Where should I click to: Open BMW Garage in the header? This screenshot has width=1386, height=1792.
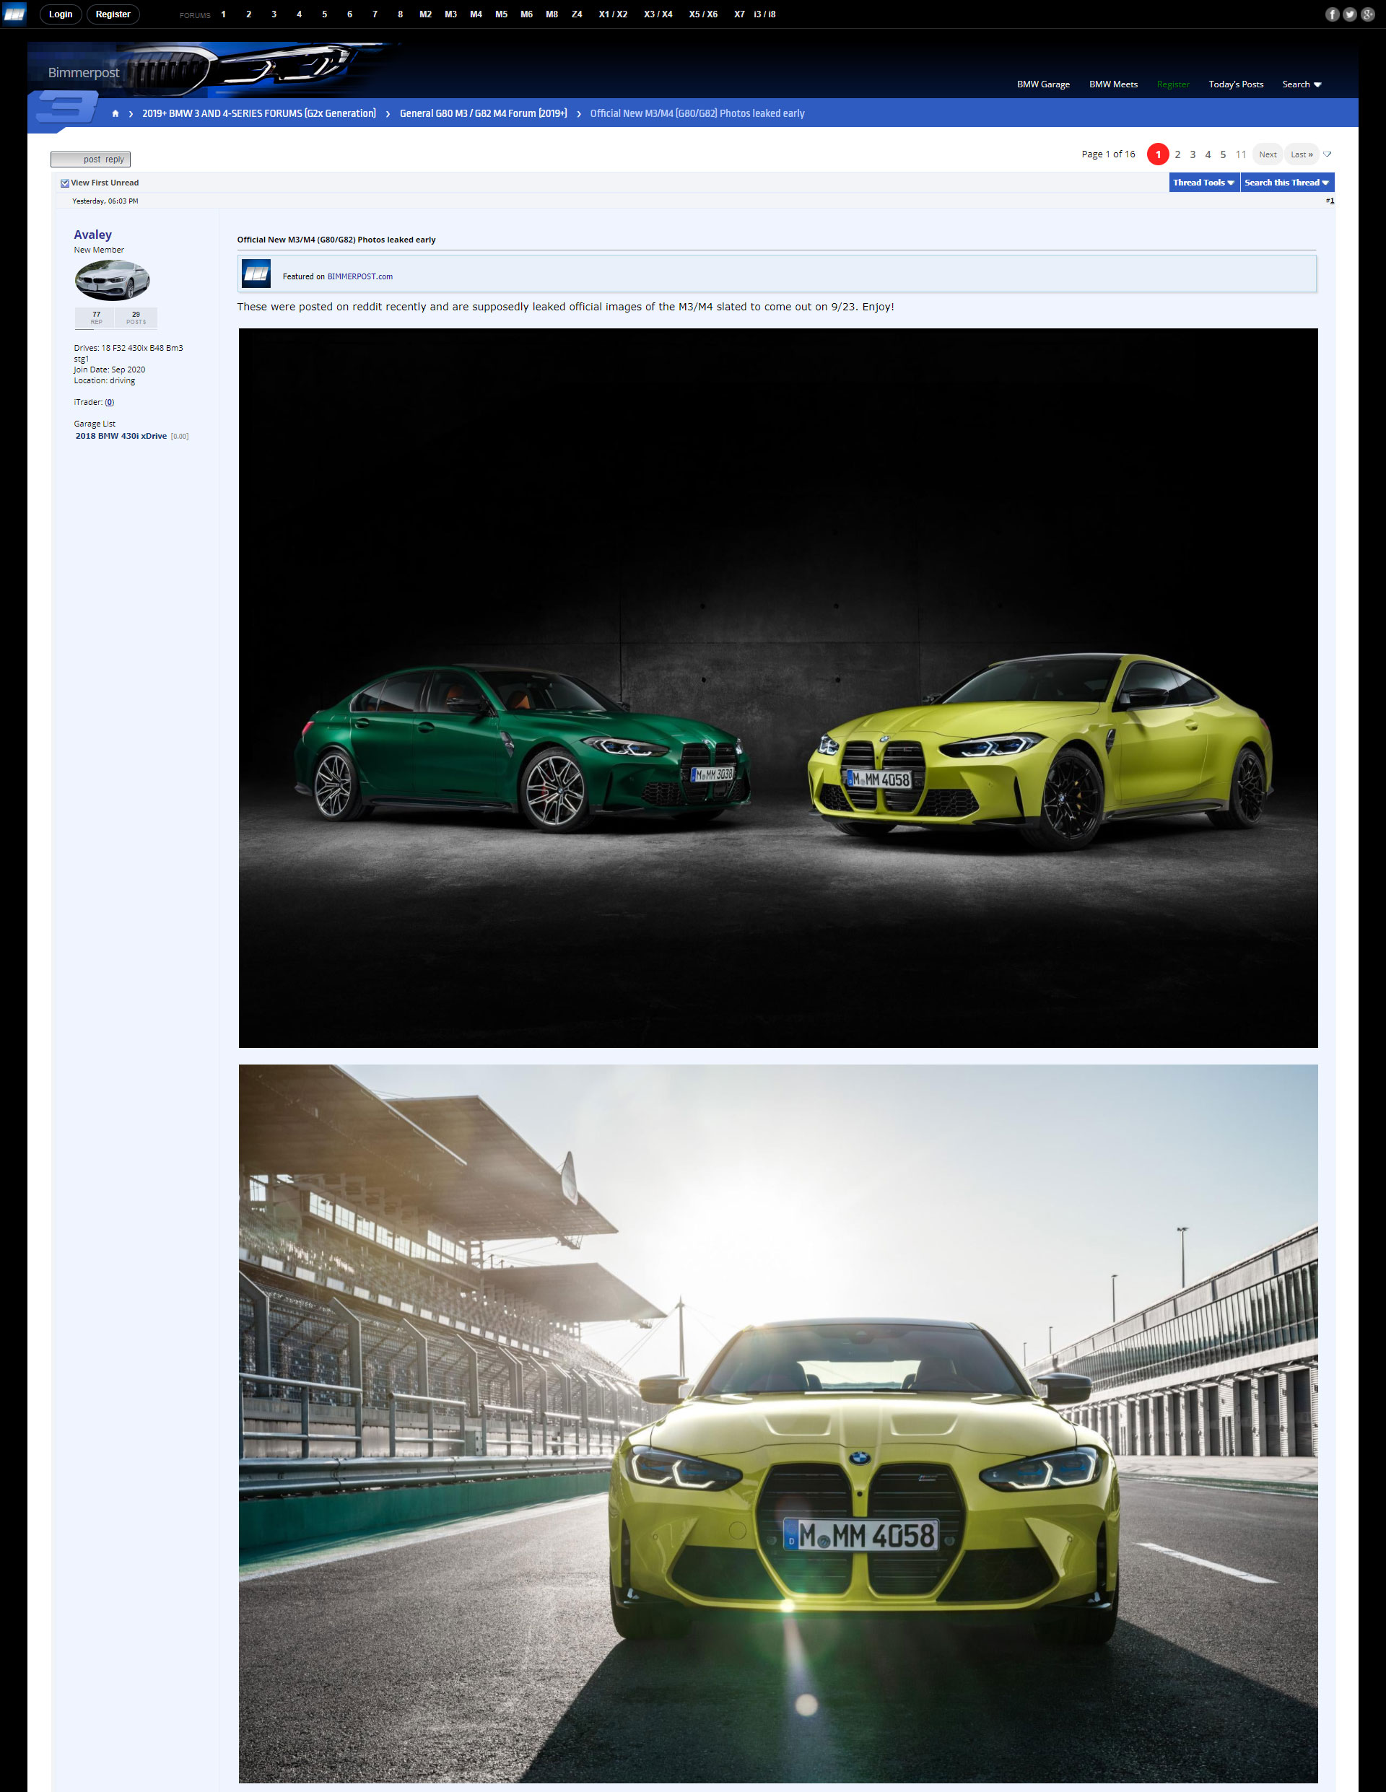point(1043,84)
